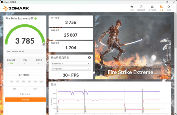This screenshot has width=177, height=115.
Task: Maximize the 3DMark window
Action: (x=167, y=2)
